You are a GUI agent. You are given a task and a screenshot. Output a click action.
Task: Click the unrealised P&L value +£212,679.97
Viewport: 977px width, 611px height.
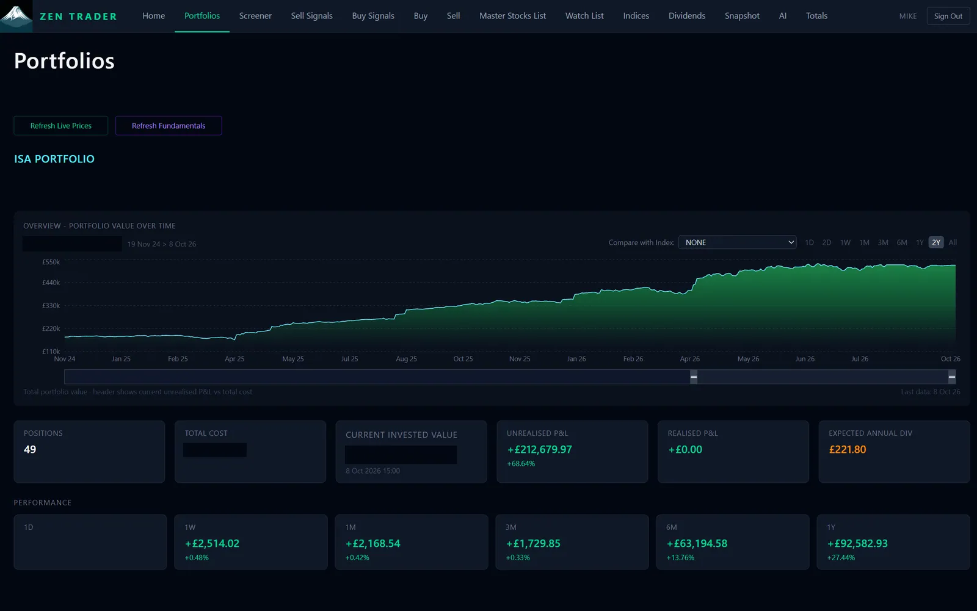pos(539,449)
